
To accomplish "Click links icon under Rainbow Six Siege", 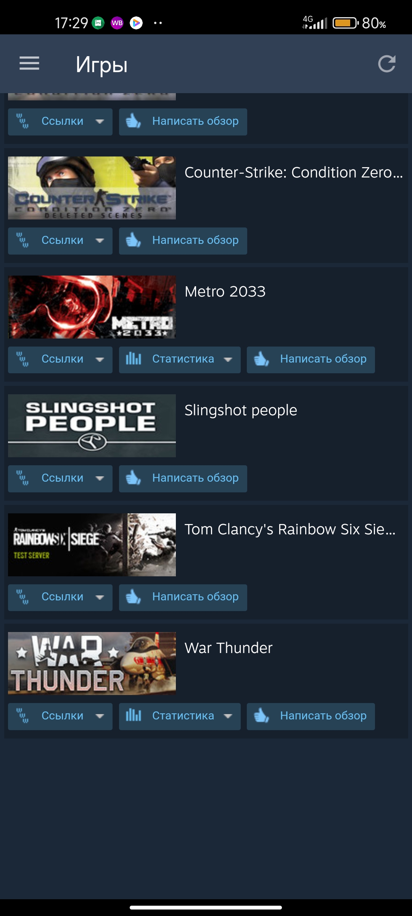I will pyautogui.click(x=23, y=597).
